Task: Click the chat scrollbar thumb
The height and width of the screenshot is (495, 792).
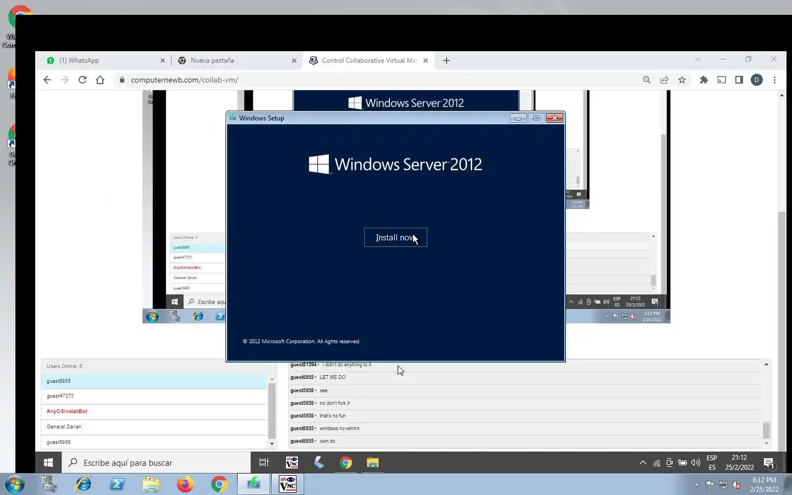Action: [x=766, y=430]
